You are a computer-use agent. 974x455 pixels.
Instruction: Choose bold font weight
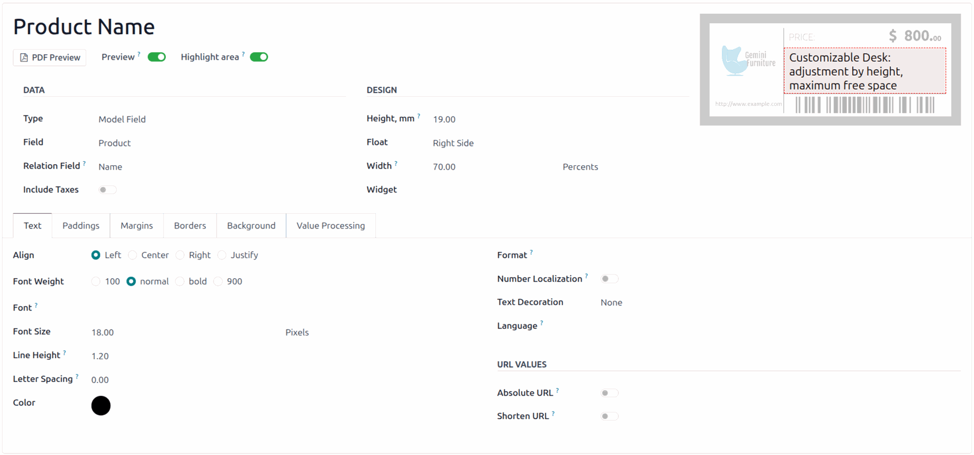180,282
